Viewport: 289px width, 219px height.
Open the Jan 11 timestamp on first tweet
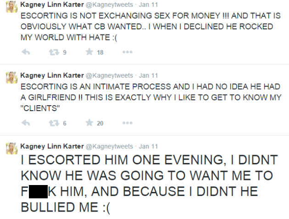[148, 5]
